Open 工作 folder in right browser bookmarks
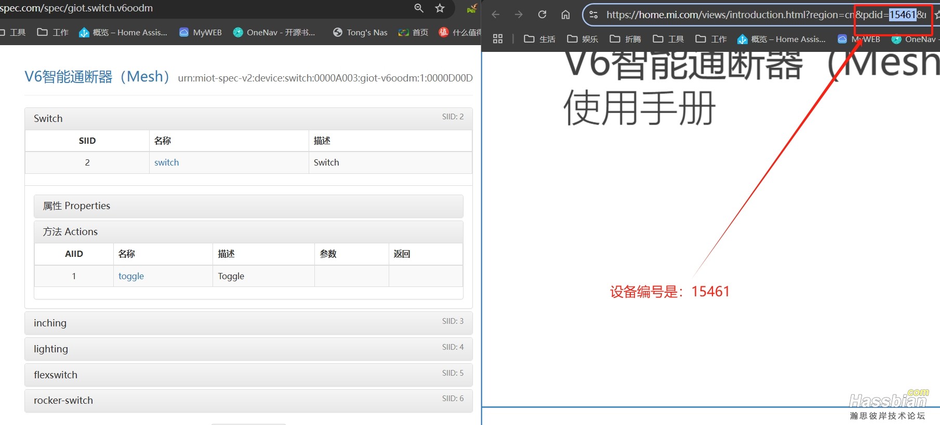 point(711,39)
